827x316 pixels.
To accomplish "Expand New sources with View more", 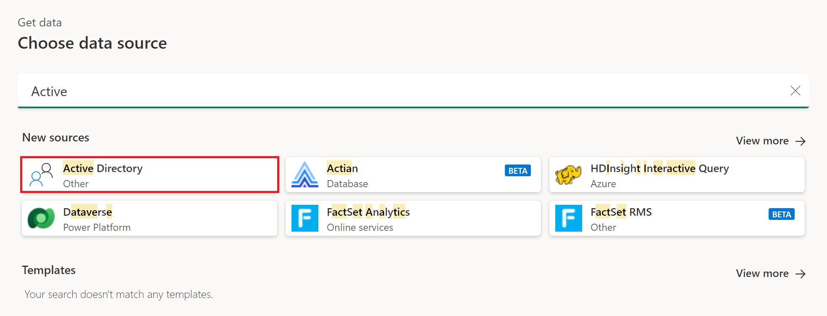I will [762, 141].
